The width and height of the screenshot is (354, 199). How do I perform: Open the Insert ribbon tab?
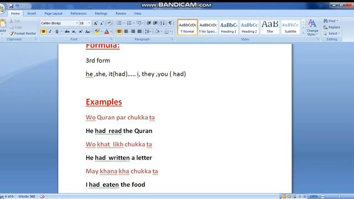[x=32, y=13]
